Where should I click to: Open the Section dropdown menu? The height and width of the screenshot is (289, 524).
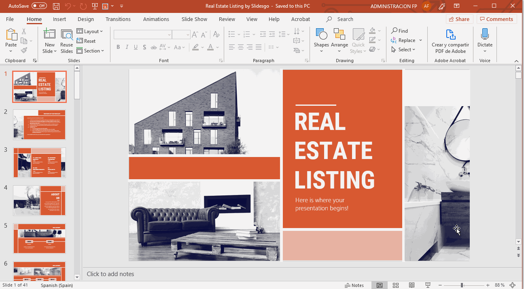(91, 51)
